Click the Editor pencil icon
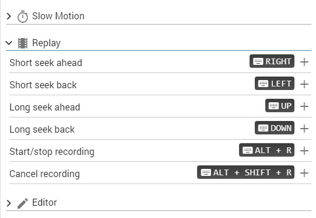The width and height of the screenshot is (316, 218). [23, 203]
